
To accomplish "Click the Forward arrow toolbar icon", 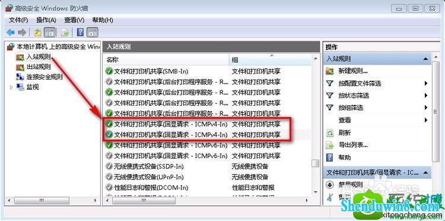I will [x=22, y=33].
